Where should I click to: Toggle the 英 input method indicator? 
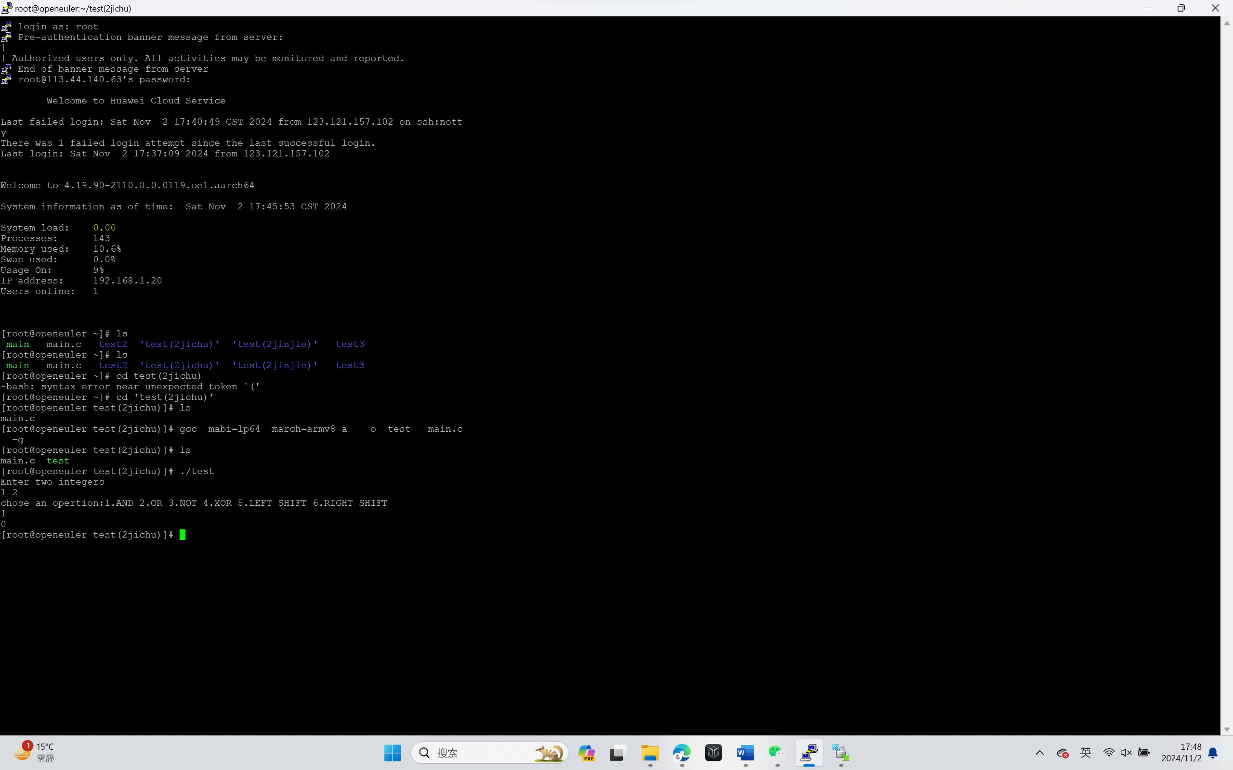click(1086, 753)
